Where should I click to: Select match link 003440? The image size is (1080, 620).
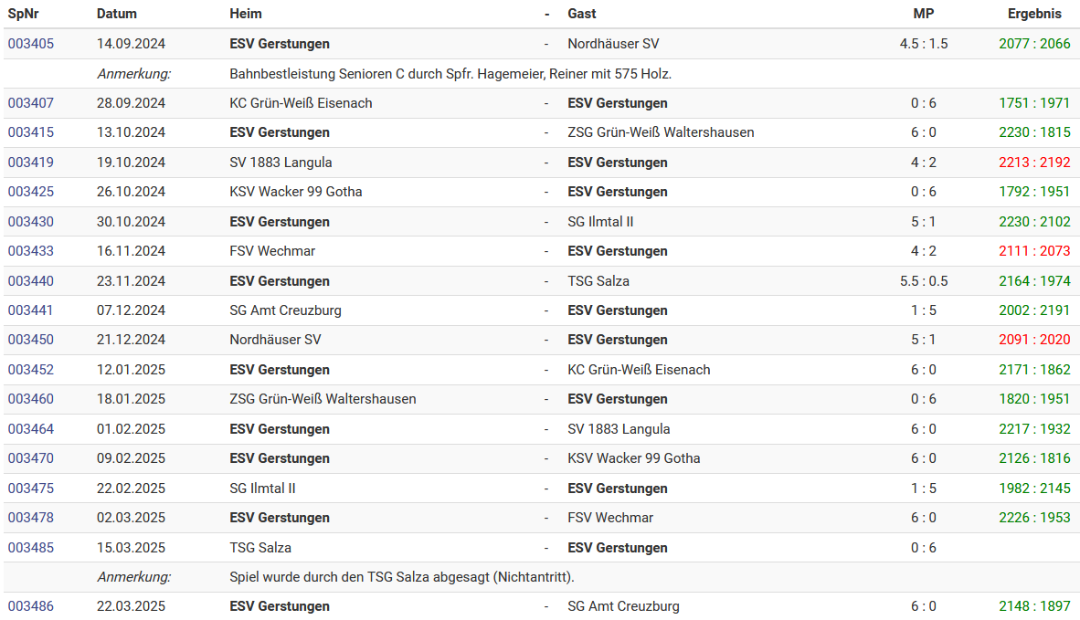31,281
